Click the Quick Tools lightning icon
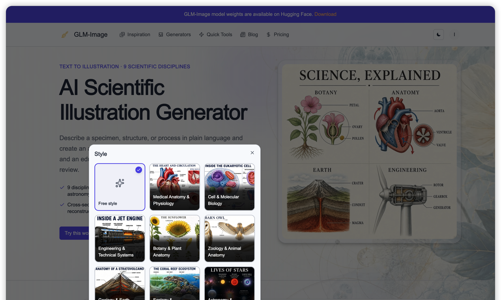The height and width of the screenshot is (300, 501). (202, 35)
